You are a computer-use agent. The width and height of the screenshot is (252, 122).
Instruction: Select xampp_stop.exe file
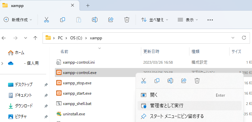pyautogui.click(x=77, y=83)
